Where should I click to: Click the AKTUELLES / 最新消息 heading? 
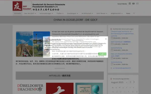60,76
